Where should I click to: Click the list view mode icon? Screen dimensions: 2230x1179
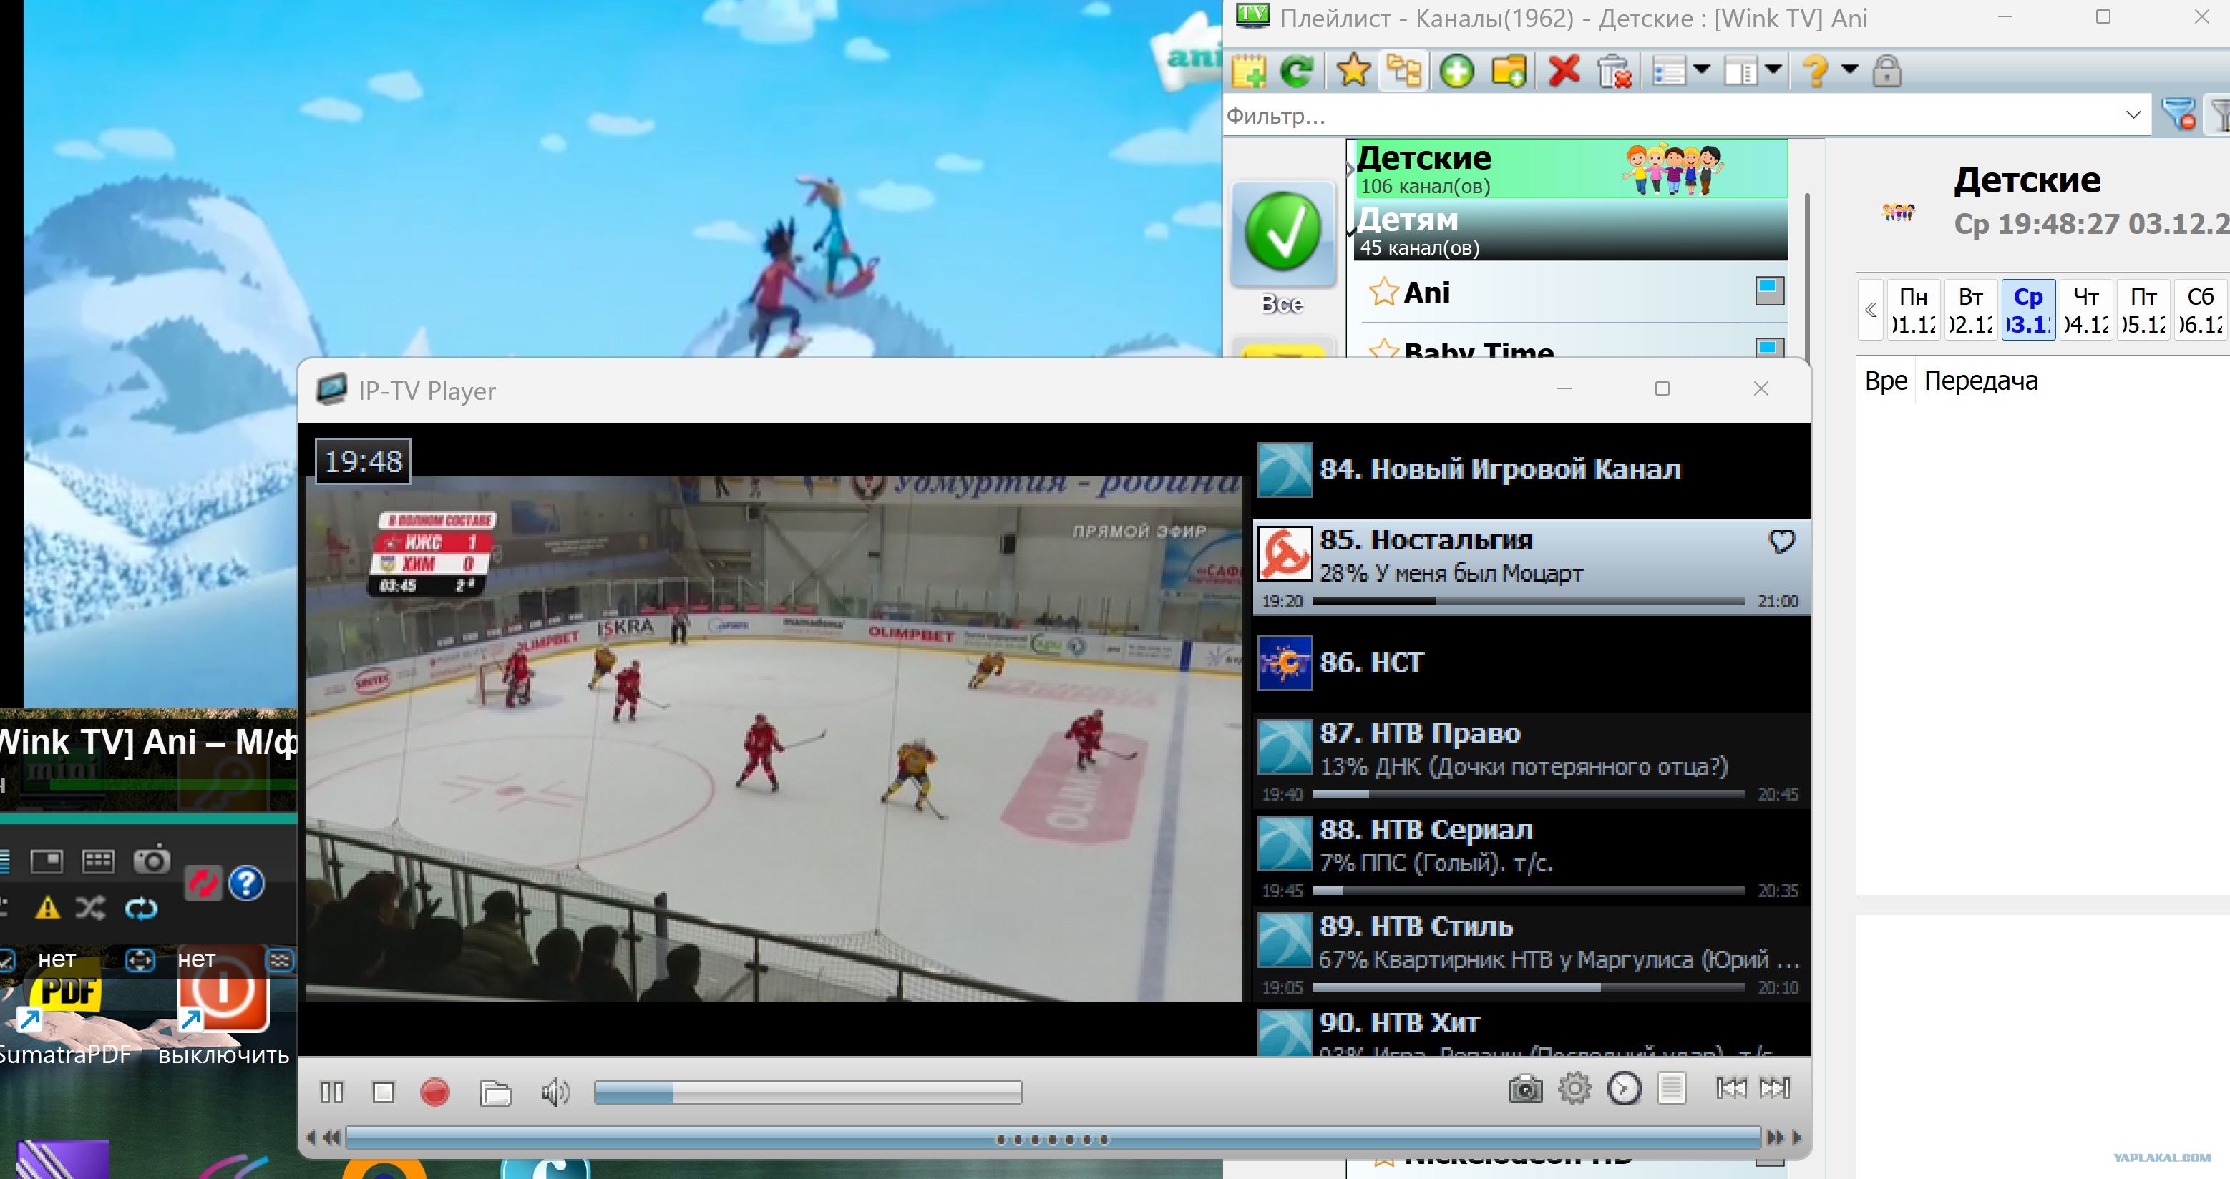click(x=1669, y=71)
